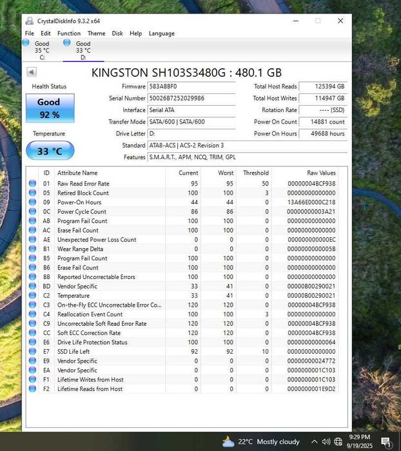Click the Threshold column header
The image size is (401, 451).
click(x=254, y=173)
